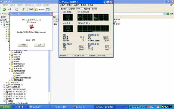Click the folder tree scroll-down arrow

click(49, 103)
